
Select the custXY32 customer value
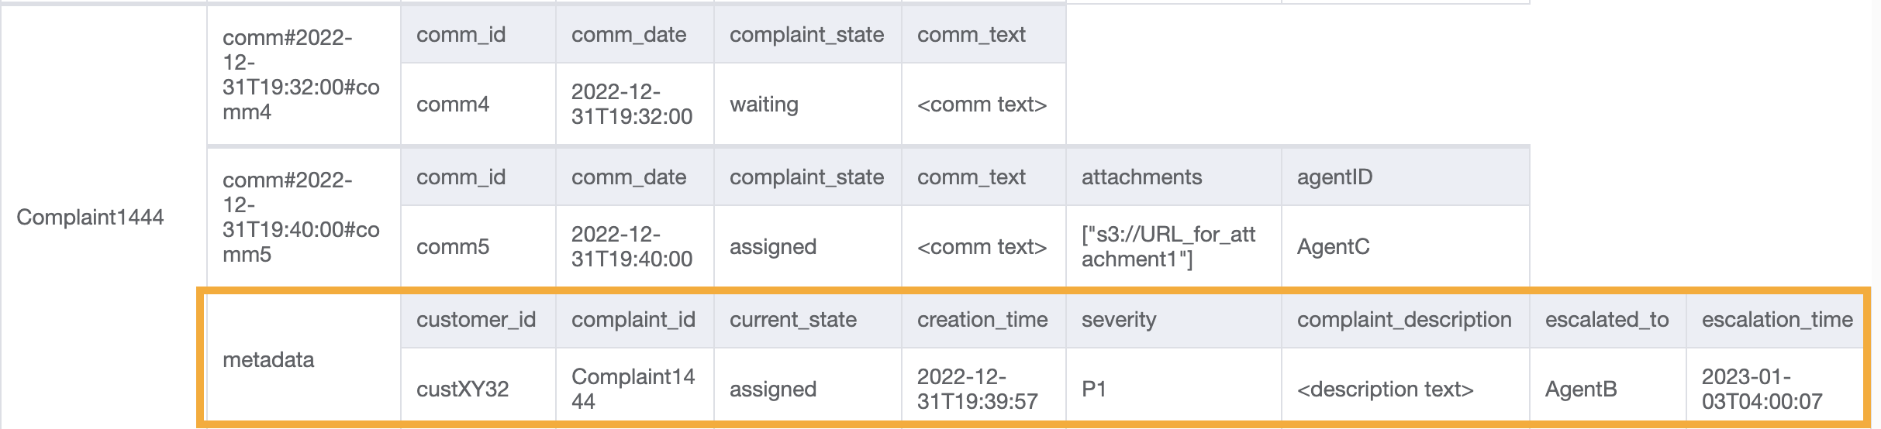click(x=463, y=390)
